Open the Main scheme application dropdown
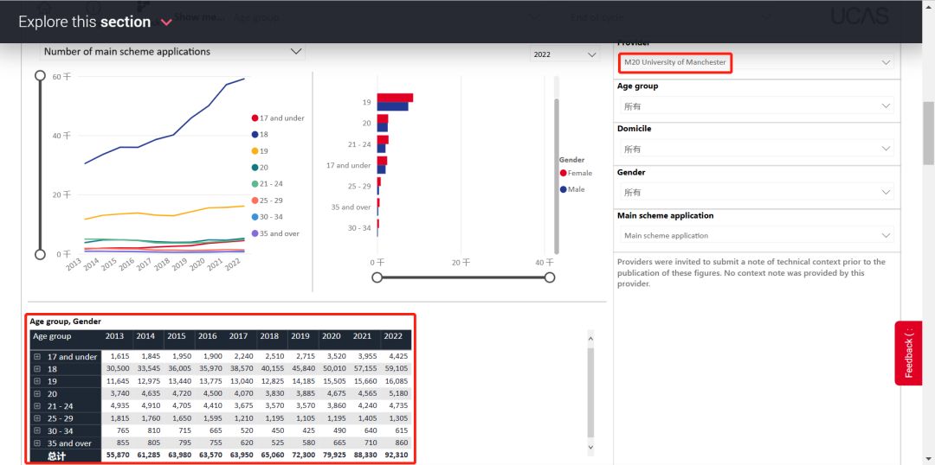 [x=756, y=235]
